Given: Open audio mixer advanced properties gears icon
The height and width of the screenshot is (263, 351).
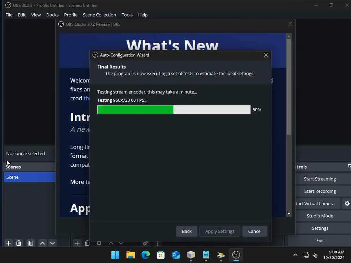Looking at the screenshot, I should 145,243.
